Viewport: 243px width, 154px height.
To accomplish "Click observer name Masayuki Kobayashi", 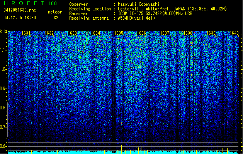I will [x=139, y=4].
